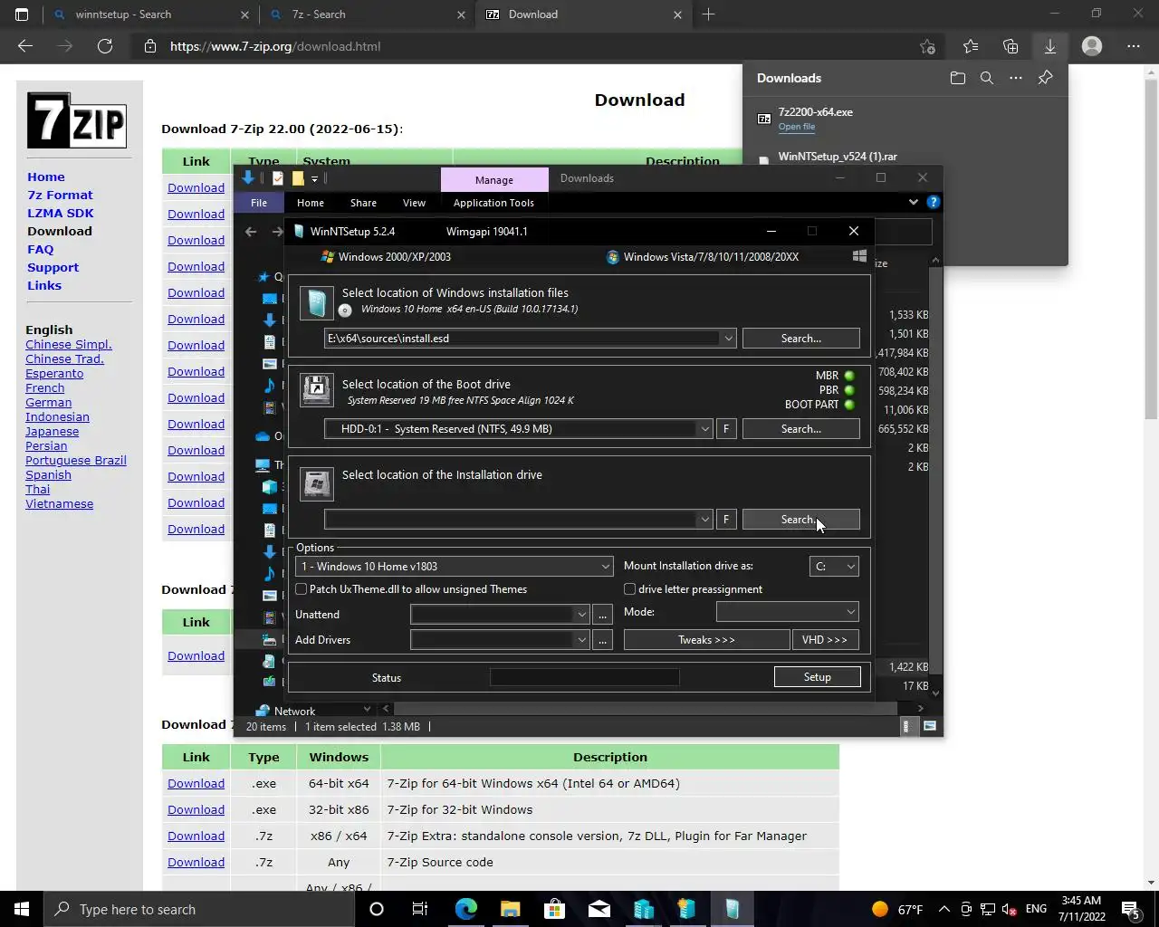Open Windows 10 Home v1803 edition dropdown
This screenshot has height=927, width=1159.
tap(455, 567)
